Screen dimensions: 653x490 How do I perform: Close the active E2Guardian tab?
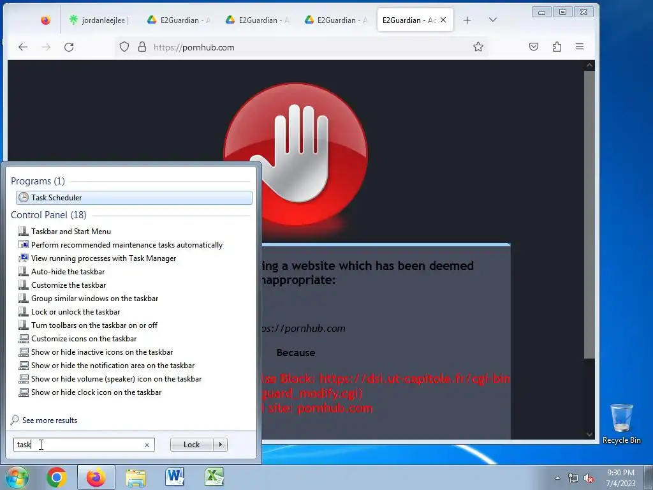coord(443,20)
